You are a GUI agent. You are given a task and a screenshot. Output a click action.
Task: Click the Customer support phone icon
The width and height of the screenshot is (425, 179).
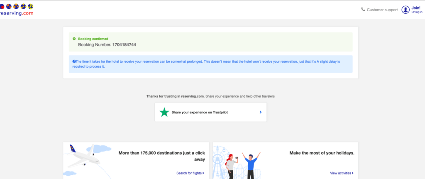pyautogui.click(x=363, y=10)
